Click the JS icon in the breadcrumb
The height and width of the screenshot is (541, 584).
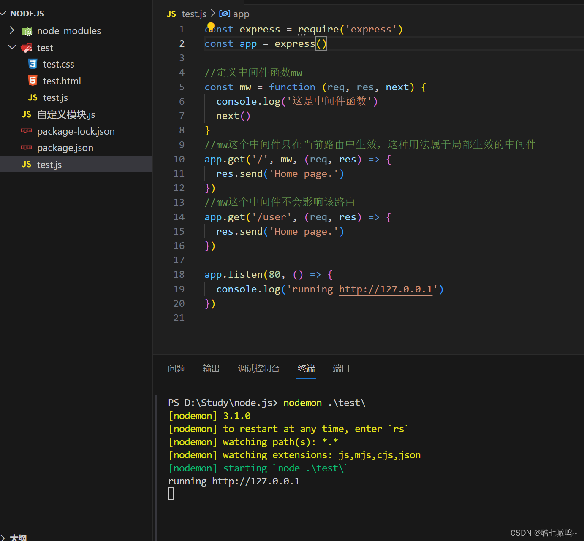tap(171, 14)
